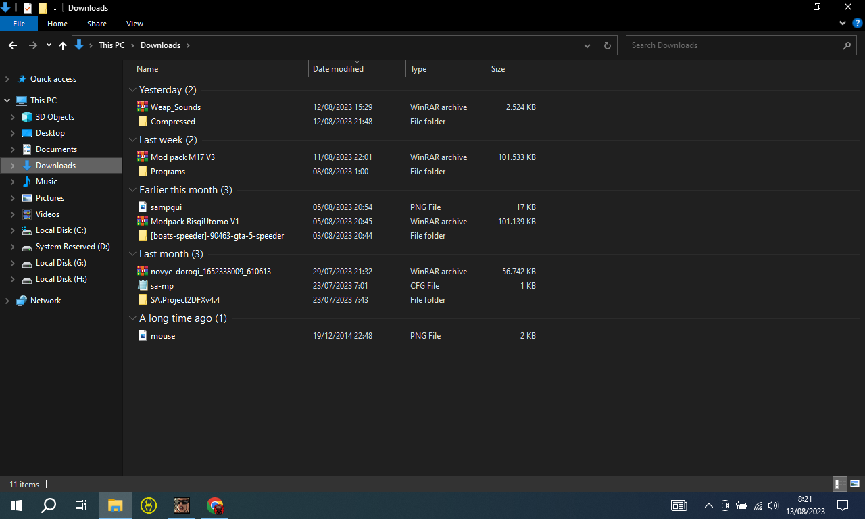Open the volume control in system tray

point(773,505)
